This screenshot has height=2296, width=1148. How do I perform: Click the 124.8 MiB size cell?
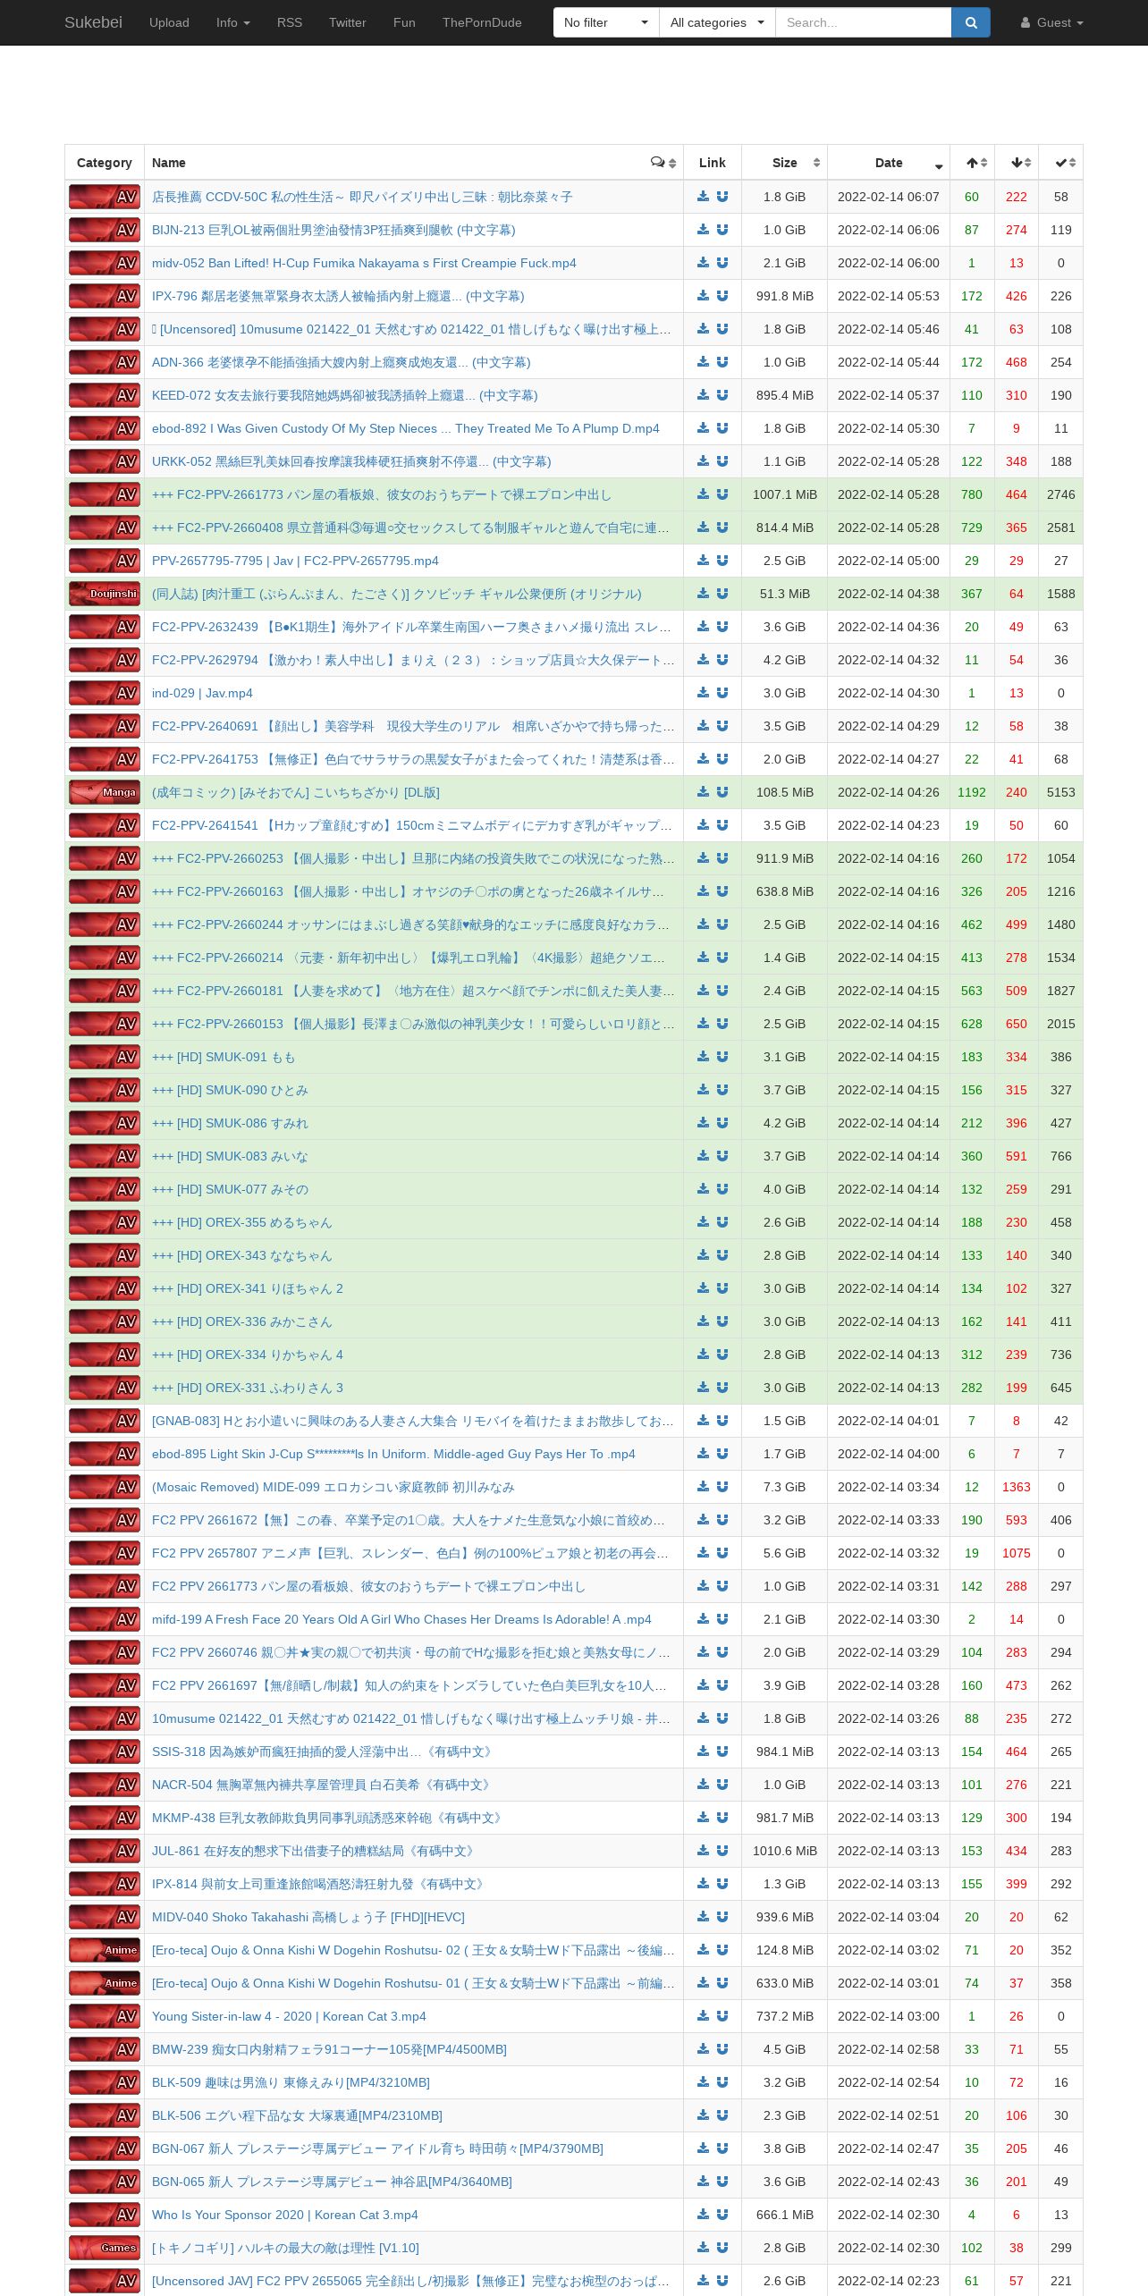click(784, 1950)
